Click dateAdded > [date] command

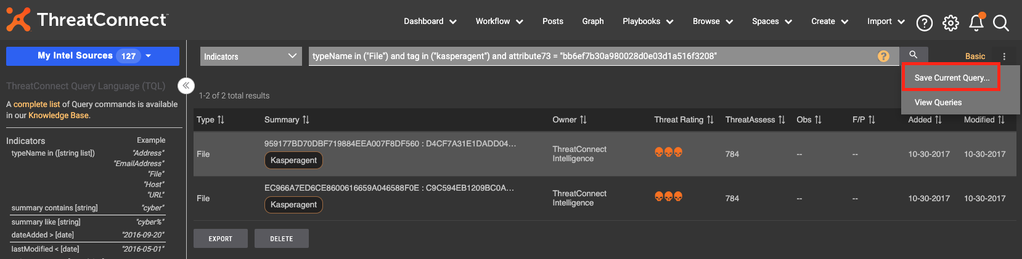click(43, 235)
